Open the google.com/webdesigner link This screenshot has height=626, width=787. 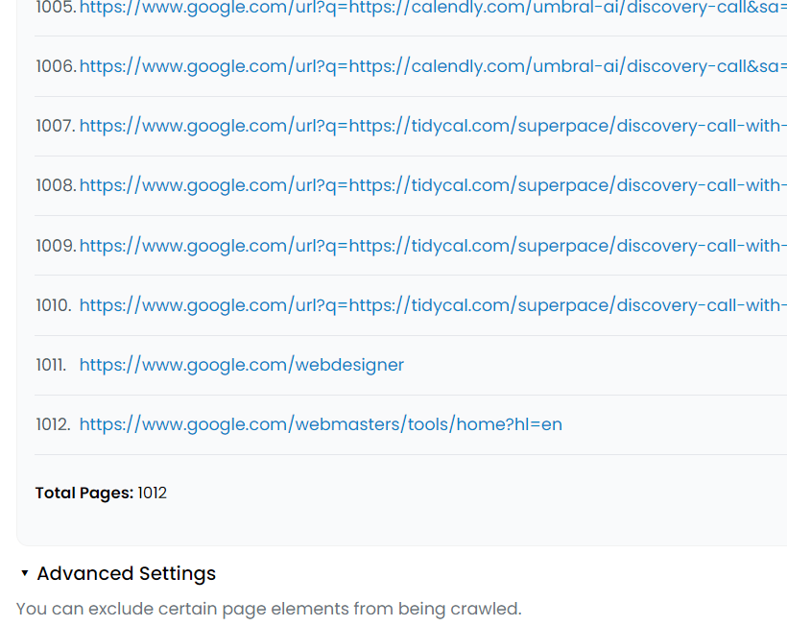point(242,365)
